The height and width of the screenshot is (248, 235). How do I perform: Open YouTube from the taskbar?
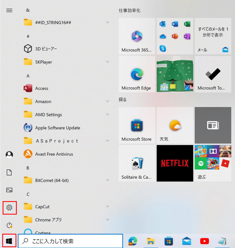pos(204,241)
